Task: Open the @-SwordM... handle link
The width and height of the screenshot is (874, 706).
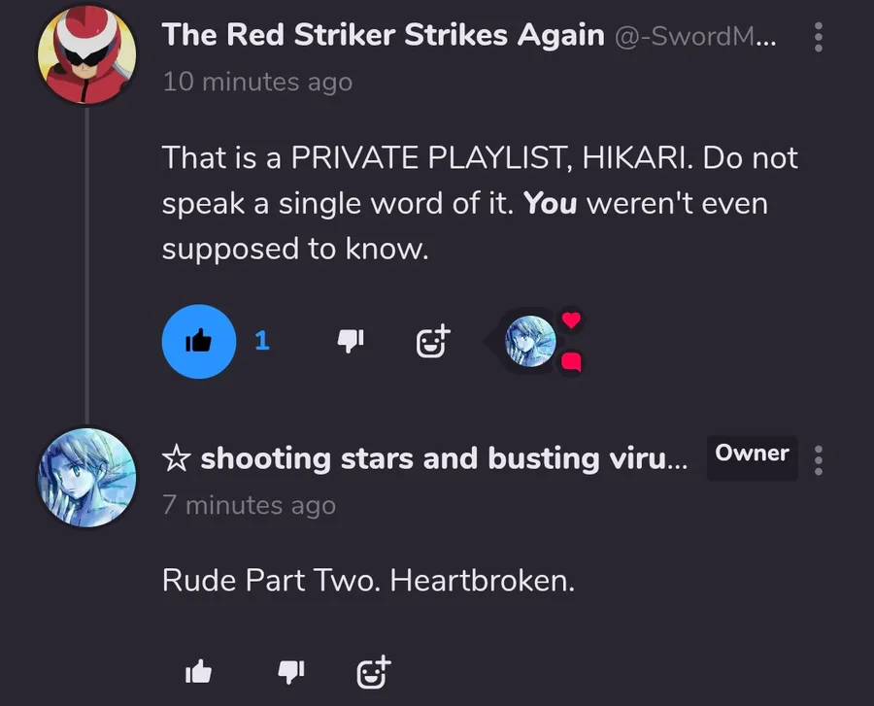Action: 695,37
